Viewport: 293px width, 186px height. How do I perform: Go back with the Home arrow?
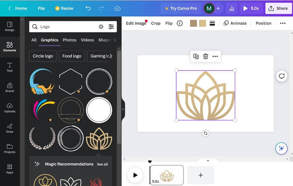pyautogui.click(x=18, y=8)
